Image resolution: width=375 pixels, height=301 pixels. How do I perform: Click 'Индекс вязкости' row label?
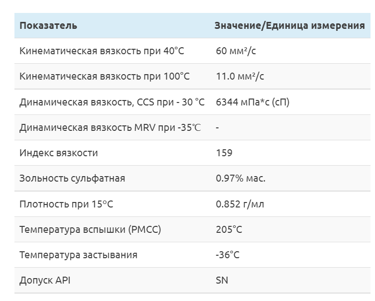[59, 153]
